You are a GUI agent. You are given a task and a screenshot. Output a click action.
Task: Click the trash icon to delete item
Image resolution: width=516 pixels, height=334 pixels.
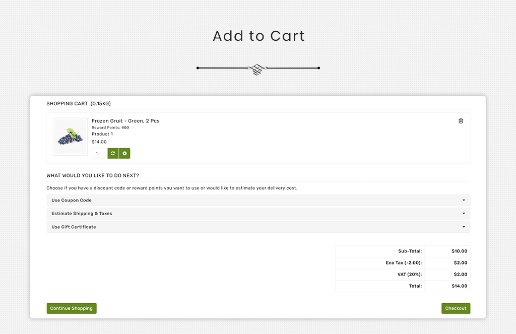tap(461, 121)
